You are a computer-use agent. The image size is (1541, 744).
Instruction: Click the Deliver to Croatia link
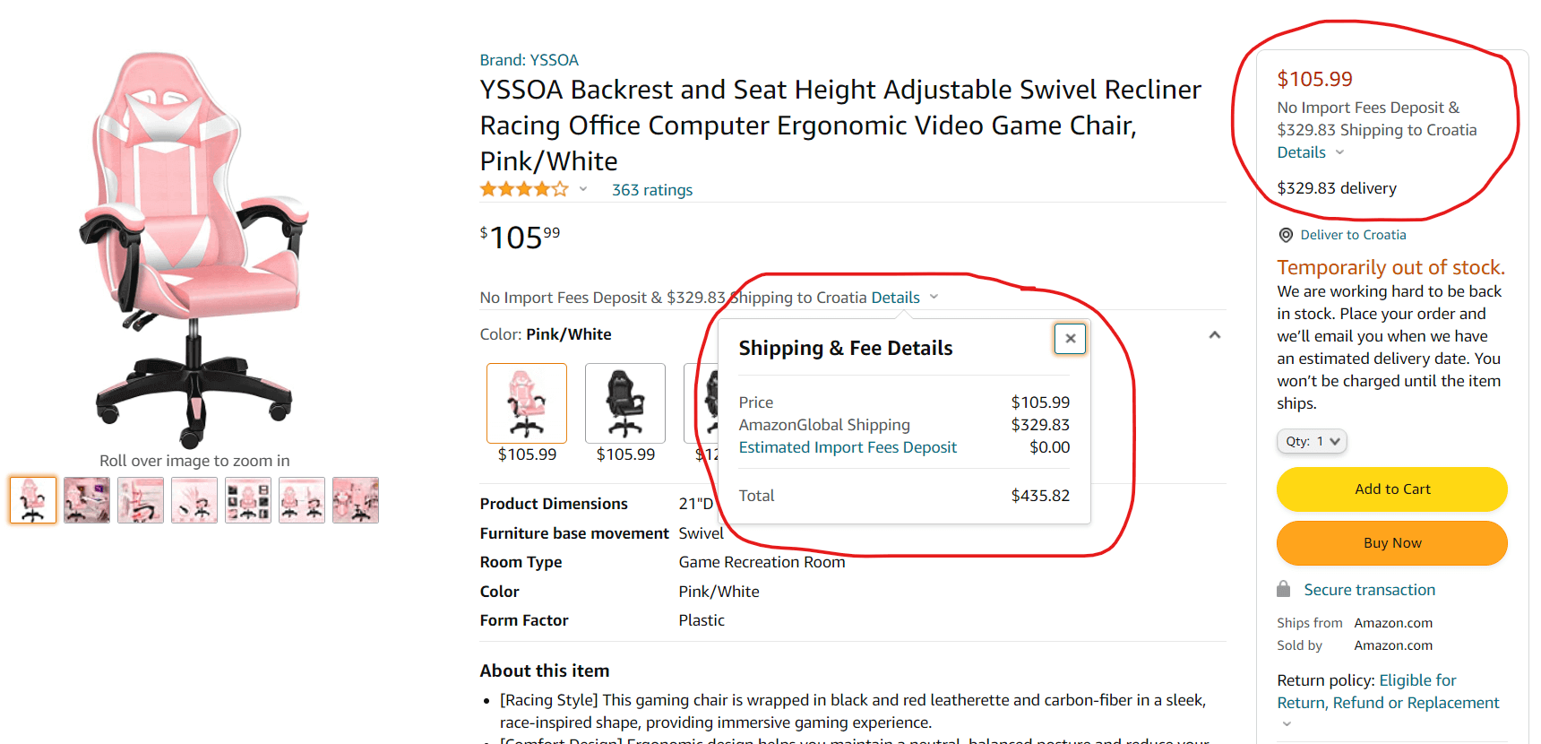click(x=1353, y=235)
